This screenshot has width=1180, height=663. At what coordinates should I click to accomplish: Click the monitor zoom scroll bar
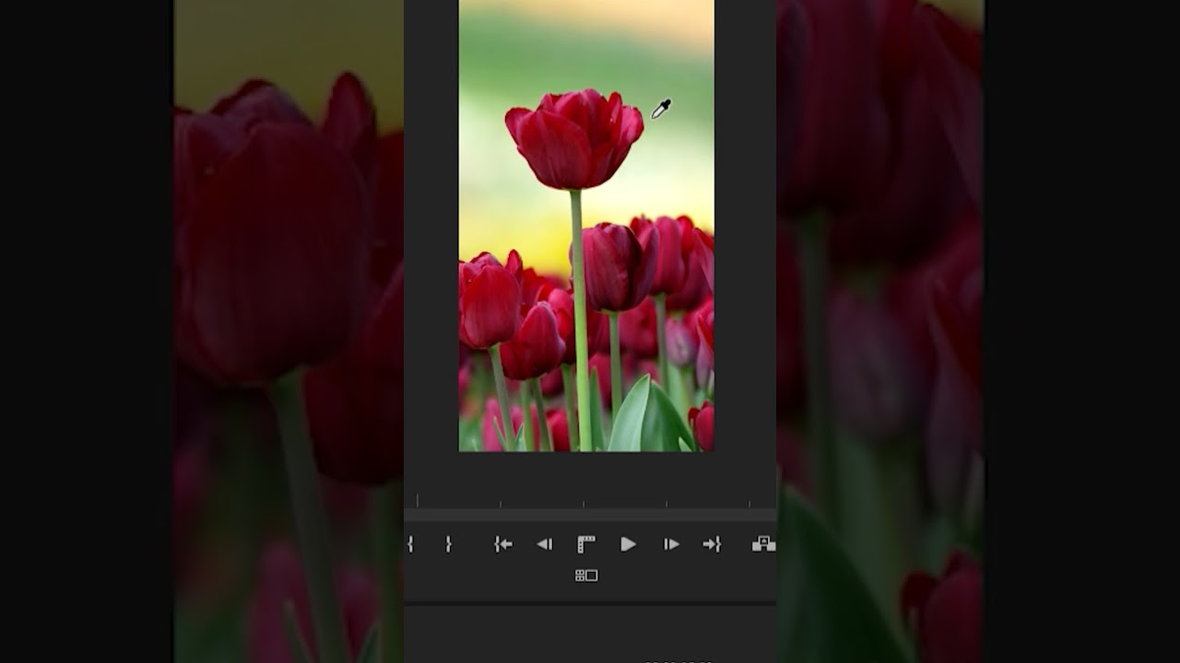coord(590,516)
